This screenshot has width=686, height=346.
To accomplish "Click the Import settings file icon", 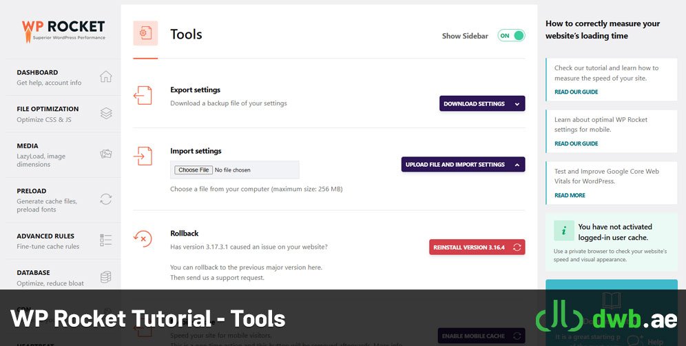I will tap(143, 156).
